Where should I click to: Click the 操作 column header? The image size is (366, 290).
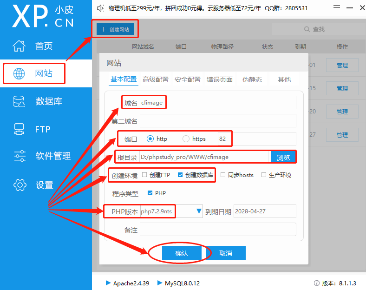pos(342,46)
